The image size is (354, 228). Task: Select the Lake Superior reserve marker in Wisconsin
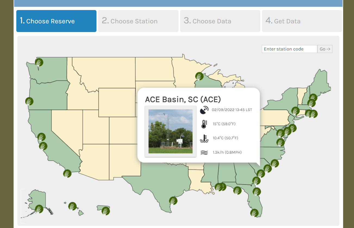199,76
